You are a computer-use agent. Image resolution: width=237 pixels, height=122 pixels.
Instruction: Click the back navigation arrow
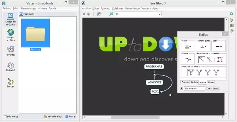click(84, 14)
